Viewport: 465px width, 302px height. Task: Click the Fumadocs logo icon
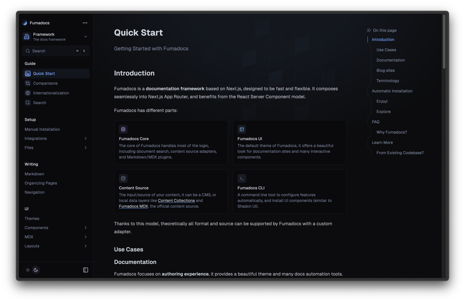point(25,23)
